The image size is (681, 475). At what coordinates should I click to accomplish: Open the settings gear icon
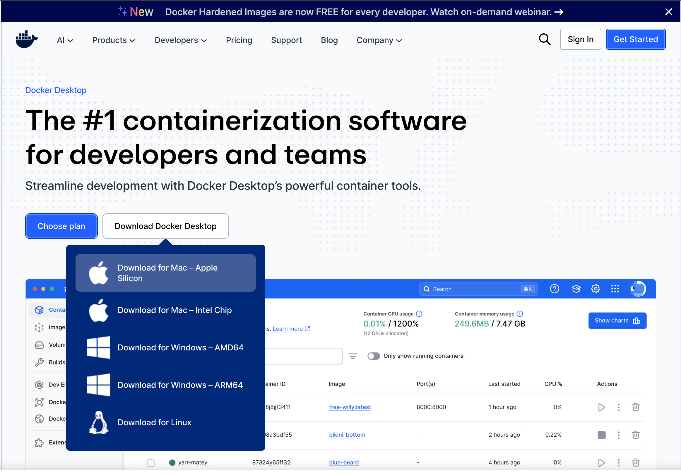[596, 289]
